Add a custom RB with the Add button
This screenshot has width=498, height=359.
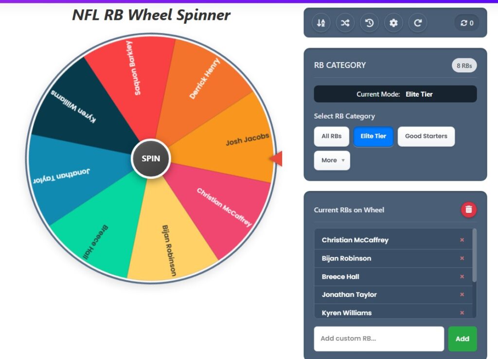(462, 339)
